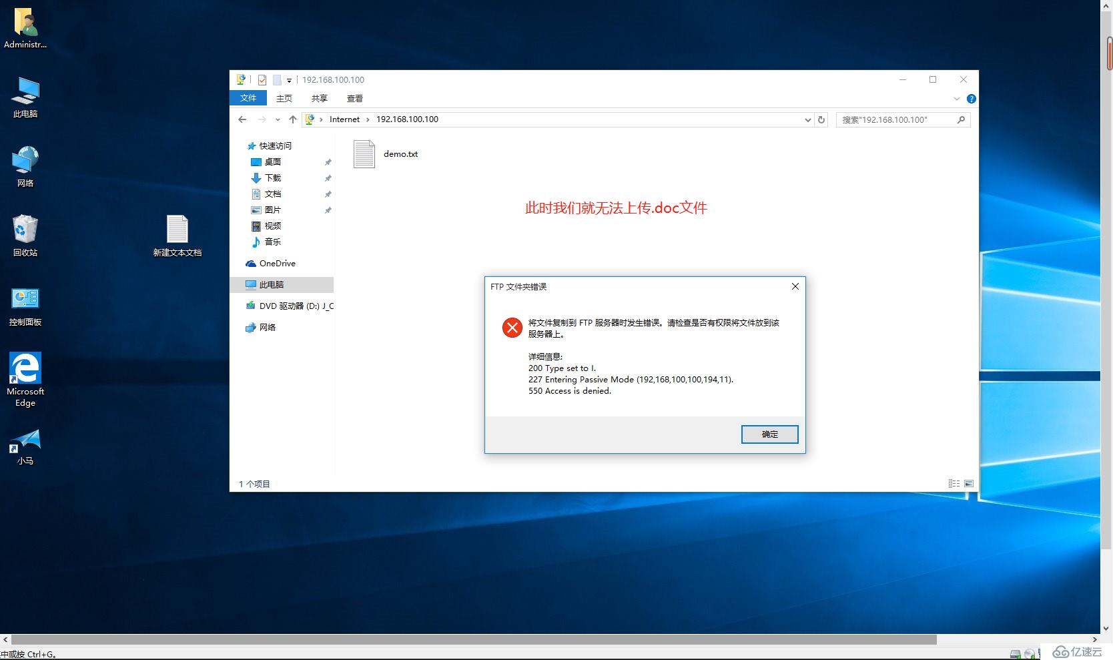Select 文档 in the navigation pane
This screenshot has width=1113, height=660.
(x=266, y=194)
